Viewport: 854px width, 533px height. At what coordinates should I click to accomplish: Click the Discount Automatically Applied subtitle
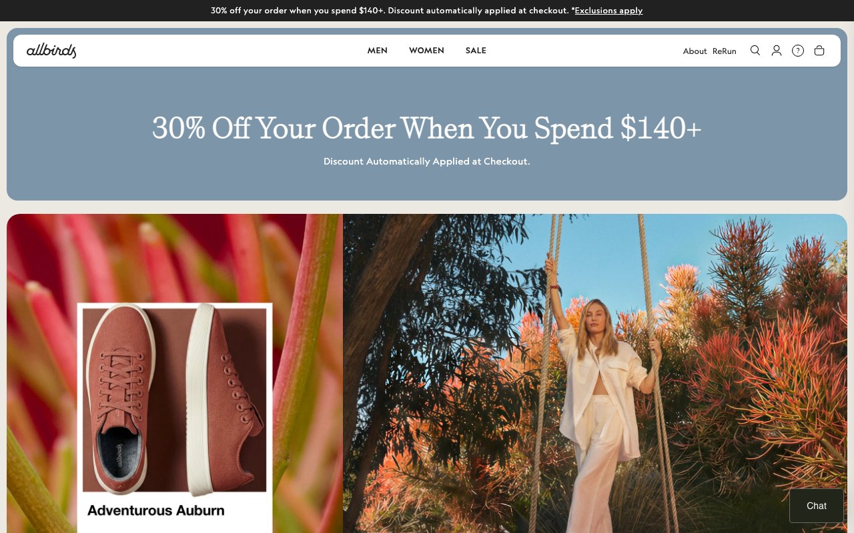coord(427,161)
